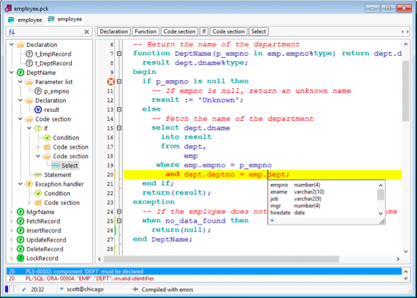Click the resize grip of autocomplete popup
Screen dimensions: 417x298
click(x=382, y=221)
